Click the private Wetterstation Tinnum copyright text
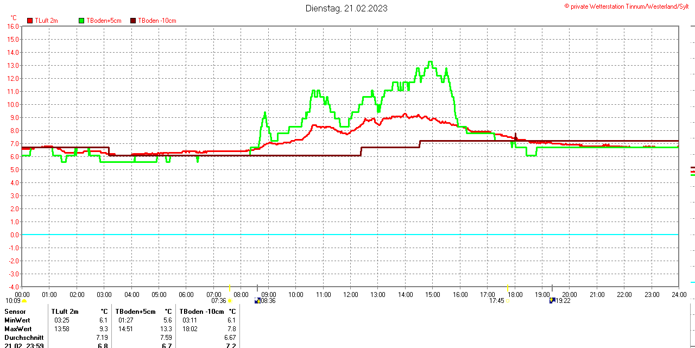The height and width of the screenshot is (348, 695). 626,6
